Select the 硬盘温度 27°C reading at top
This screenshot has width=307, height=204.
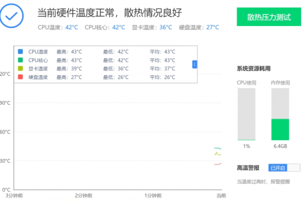tap(199, 28)
